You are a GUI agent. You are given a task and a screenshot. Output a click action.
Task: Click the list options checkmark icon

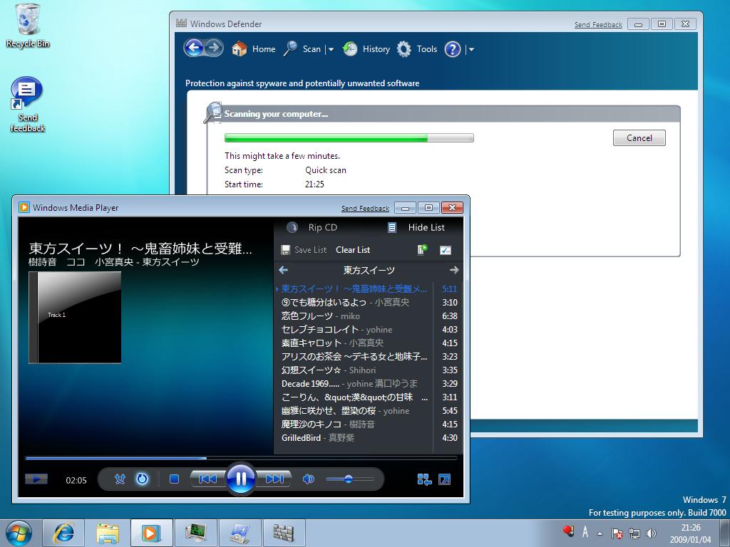tap(446, 250)
